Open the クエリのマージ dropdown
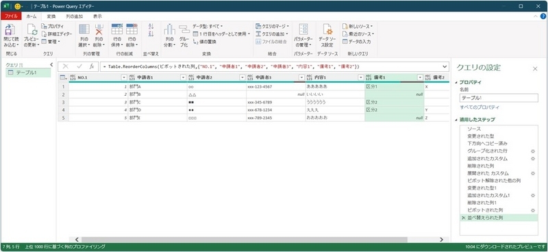Screen dimensions: 548x252 pos(272,26)
